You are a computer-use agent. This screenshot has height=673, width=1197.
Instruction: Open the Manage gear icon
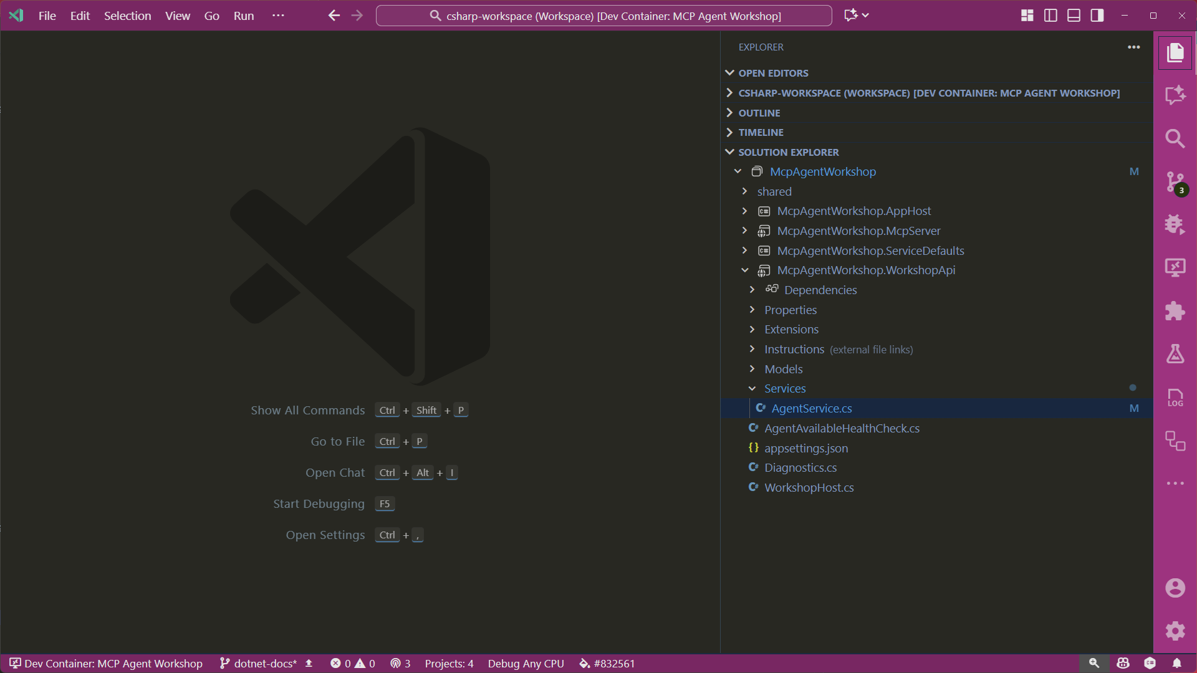[x=1175, y=631]
